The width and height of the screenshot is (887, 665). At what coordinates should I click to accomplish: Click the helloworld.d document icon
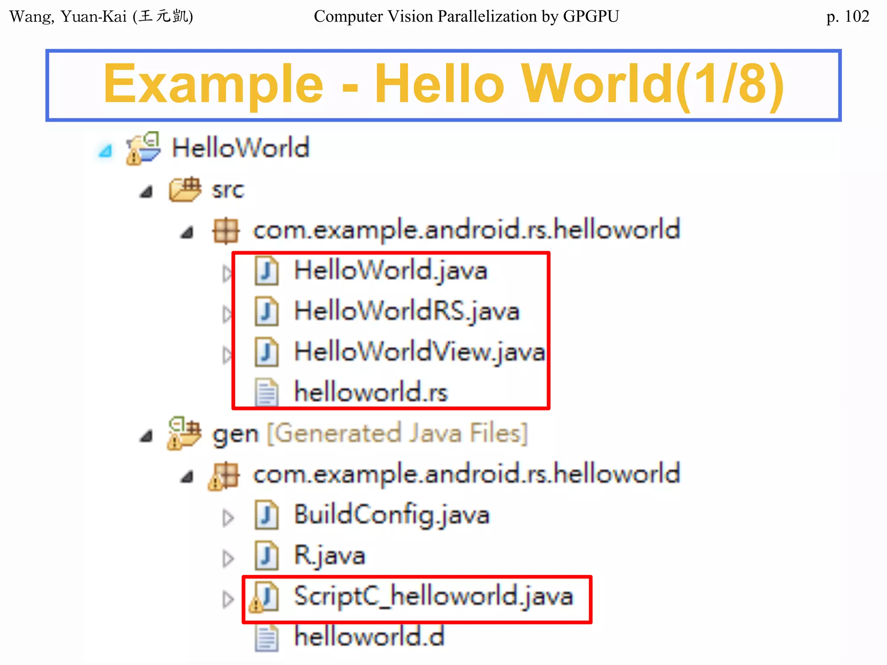pos(267,638)
